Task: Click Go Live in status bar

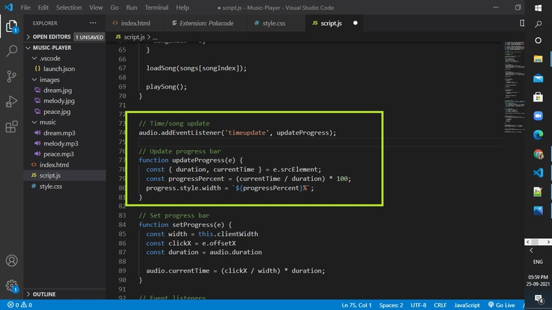Action: [x=502, y=304]
